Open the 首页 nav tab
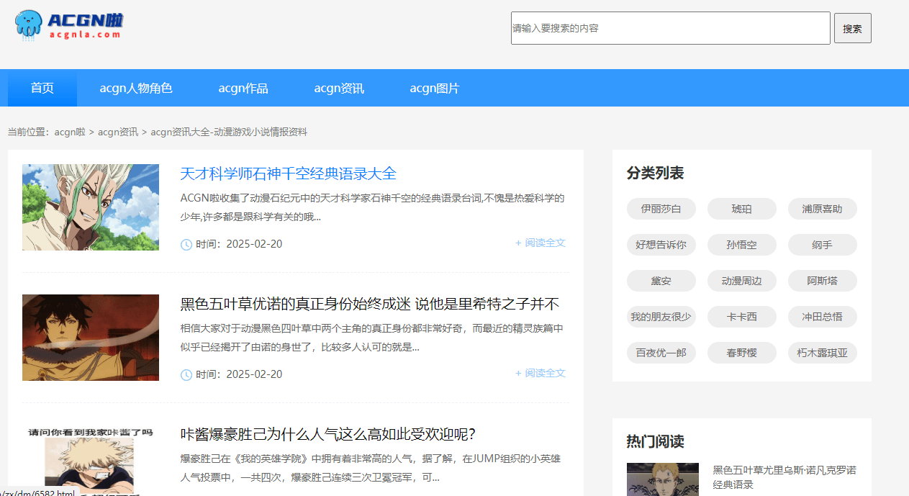Viewport: 909px width, 496px height. click(42, 88)
